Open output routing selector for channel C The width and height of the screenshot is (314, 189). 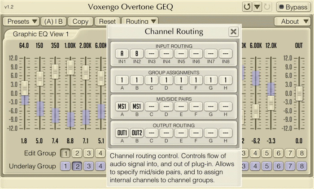152,133
